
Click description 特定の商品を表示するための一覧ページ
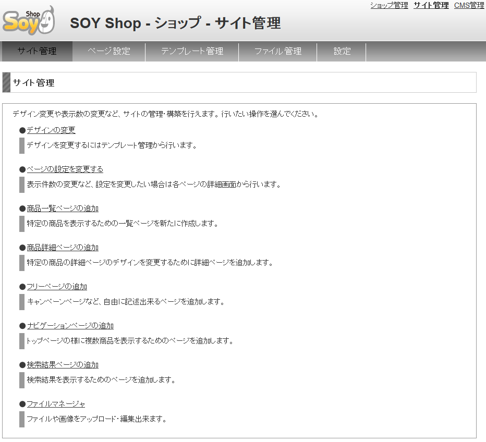[123, 223]
